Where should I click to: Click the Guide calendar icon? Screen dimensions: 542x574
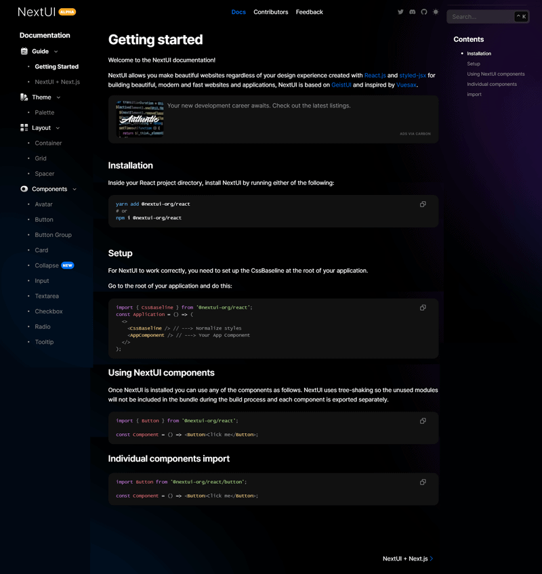(24, 51)
